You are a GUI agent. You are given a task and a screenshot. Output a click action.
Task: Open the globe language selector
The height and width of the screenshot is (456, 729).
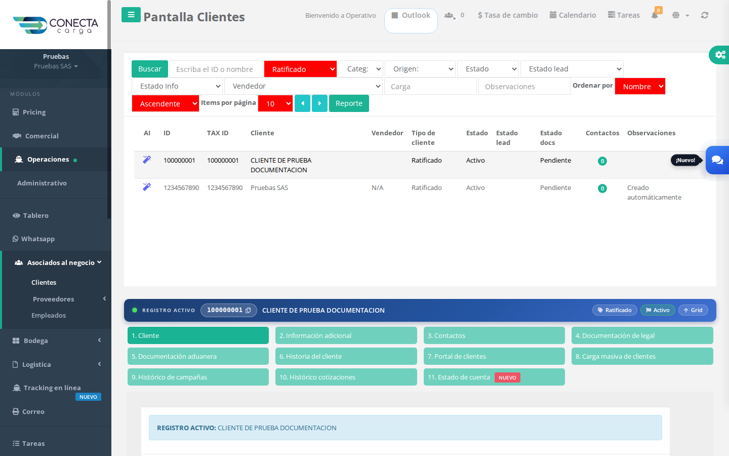point(680,15)
